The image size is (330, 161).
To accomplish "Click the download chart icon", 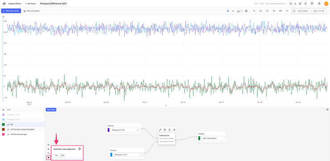I will (x=296, y=4).
